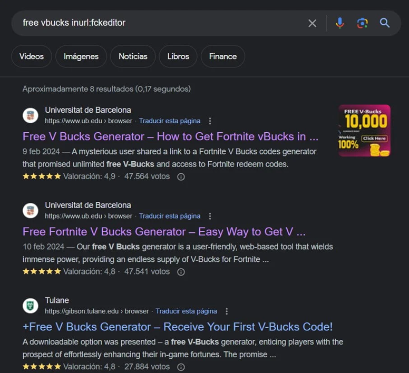Click second result's https://www.ub.edu › browser URL
409x373 pixels.
[x=89, y=216]
